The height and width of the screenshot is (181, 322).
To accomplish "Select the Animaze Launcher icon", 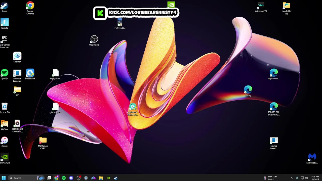I will tap(17, 76).
